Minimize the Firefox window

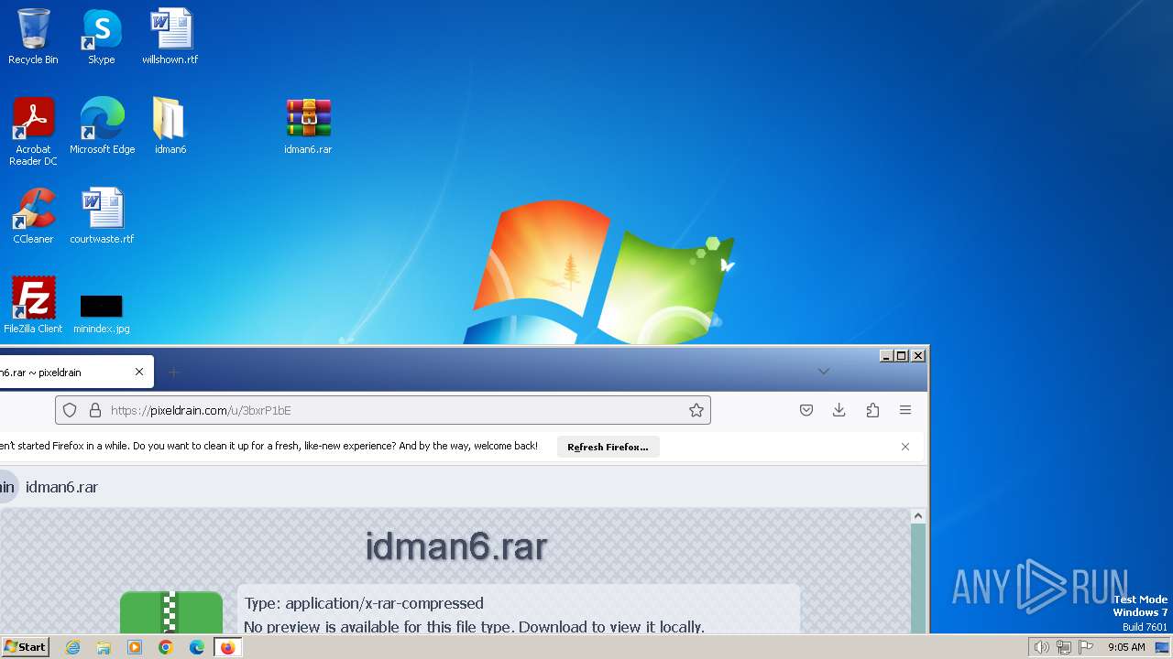(x=886, y=355)
